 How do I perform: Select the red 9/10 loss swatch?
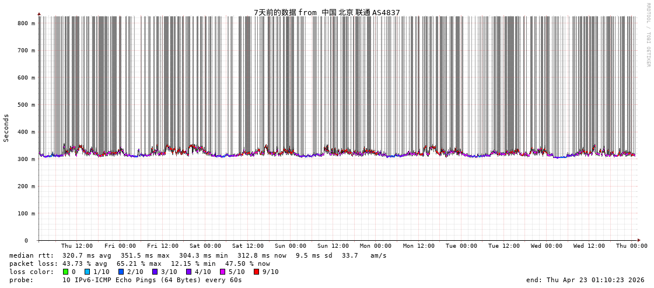[x=256, y=272]
